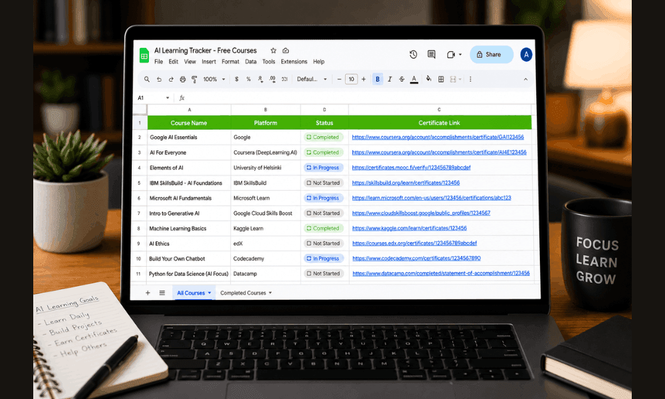Expand the meeting options arrow
665x399 pixels.
click(460, 55)
